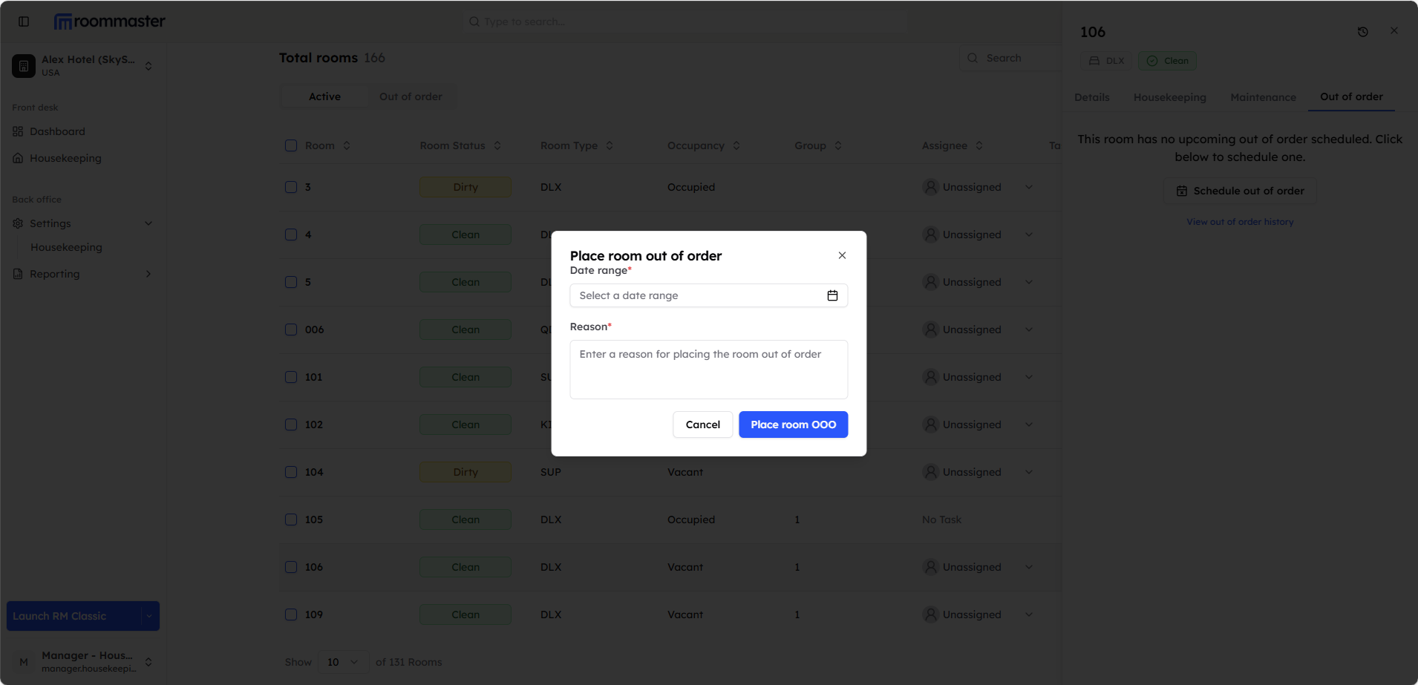Check the select-all rooms checkbox in header
This screenshot has height=685, width=1418.
[x=291, y=145]
